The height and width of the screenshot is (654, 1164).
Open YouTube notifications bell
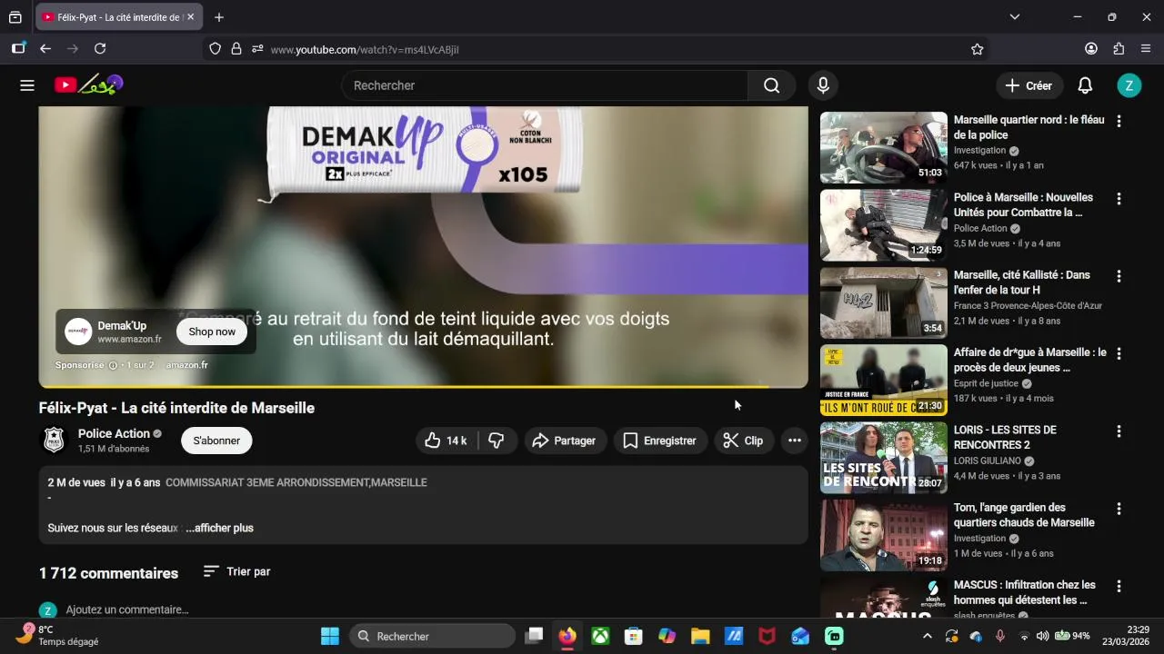click(1085, 85)
